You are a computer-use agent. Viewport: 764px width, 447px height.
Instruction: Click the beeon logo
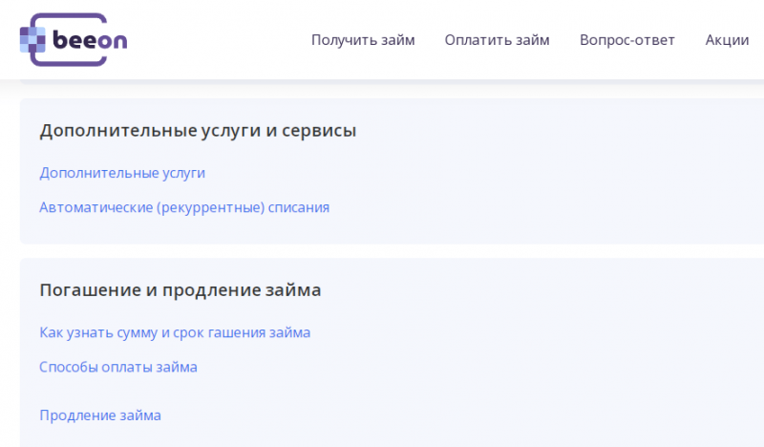coord(74,39)
